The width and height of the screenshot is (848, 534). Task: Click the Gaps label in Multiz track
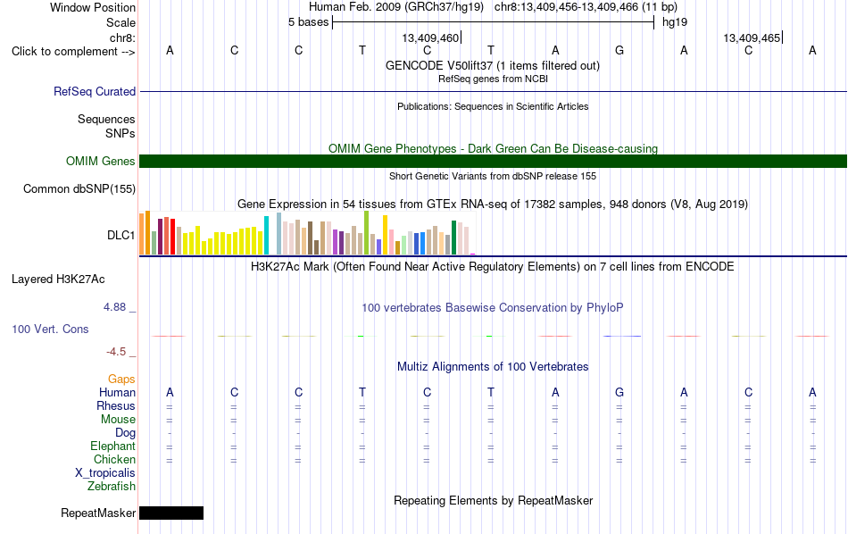tap(121, 379)
